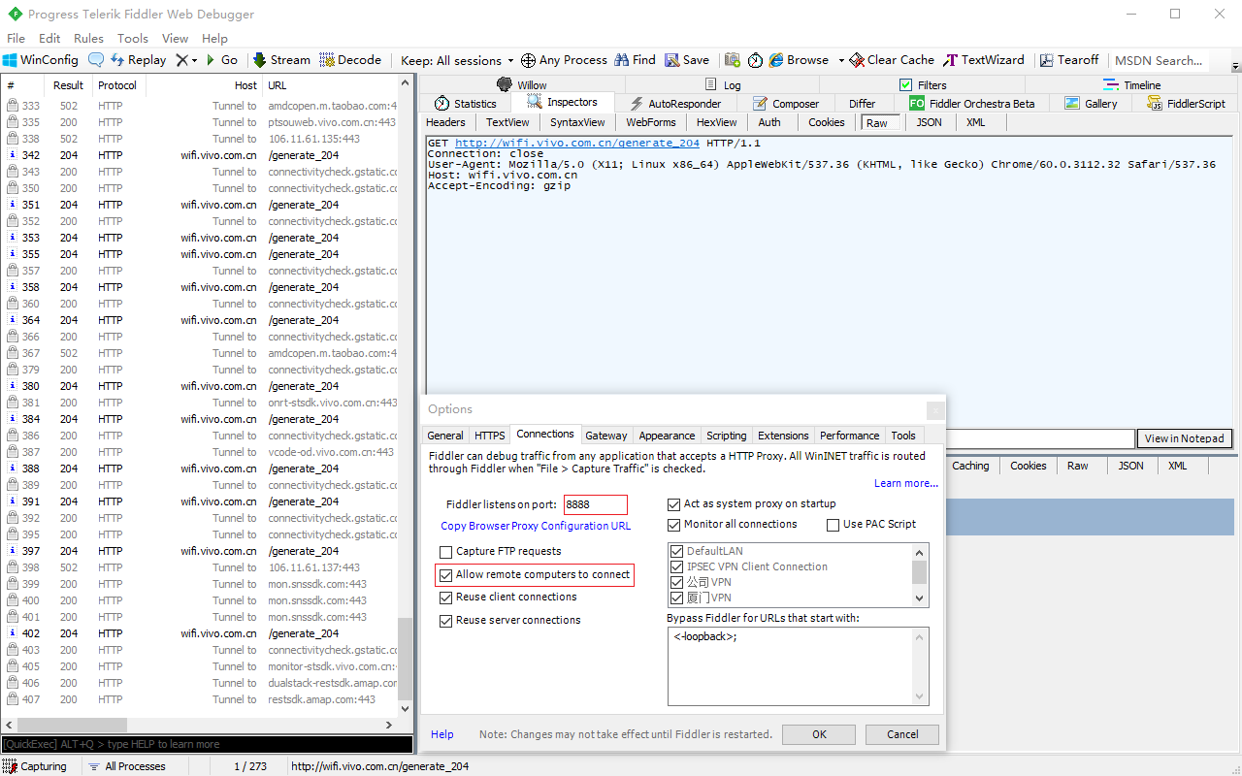Viewport: 1242px width, 776px height.
Task: Open the Statistics tab
Action: [465, 104]
